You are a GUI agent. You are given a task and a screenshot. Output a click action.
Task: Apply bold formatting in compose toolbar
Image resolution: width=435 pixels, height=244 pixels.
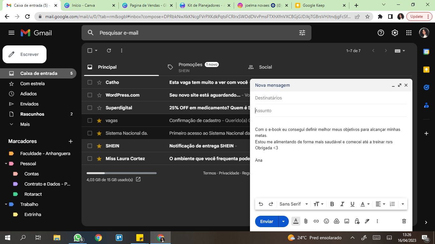[332, 204]
